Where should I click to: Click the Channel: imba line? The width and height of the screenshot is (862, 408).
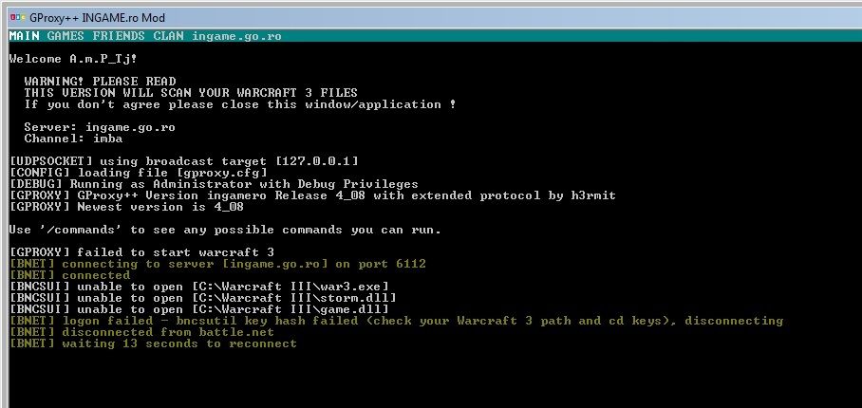tap(73, 139)
